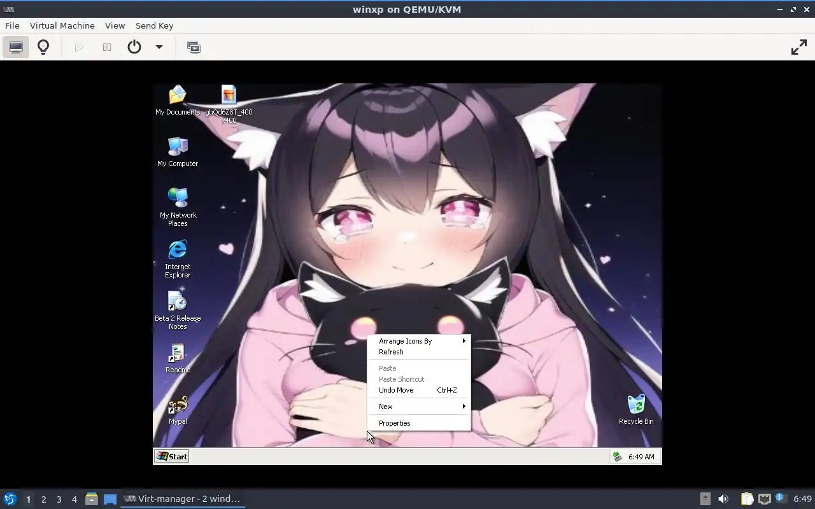The height and width of the screenshot is (509, 815).
Task: Select the Beta 2 Release Notes shortcut
Action: [178, 310]
